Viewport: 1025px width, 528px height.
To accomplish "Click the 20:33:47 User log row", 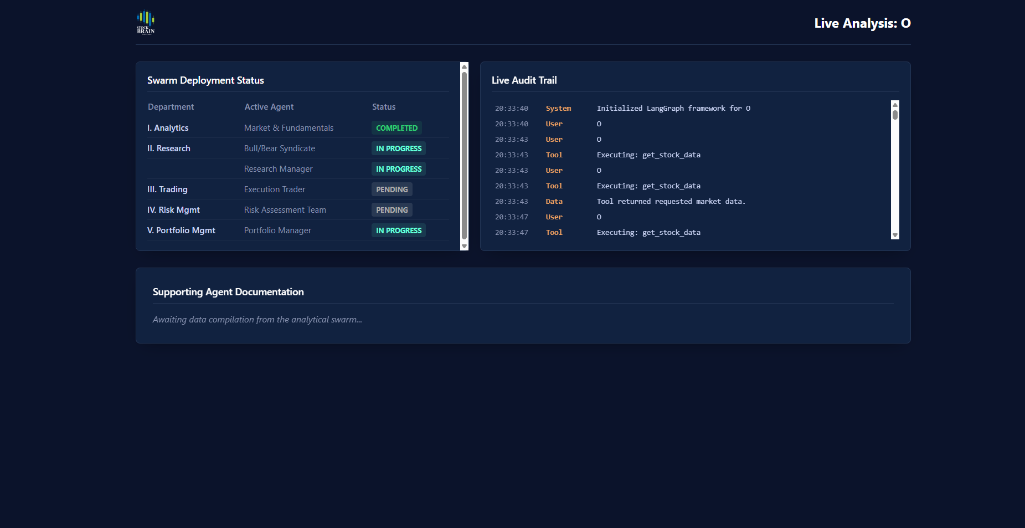I will pos(691,217).
